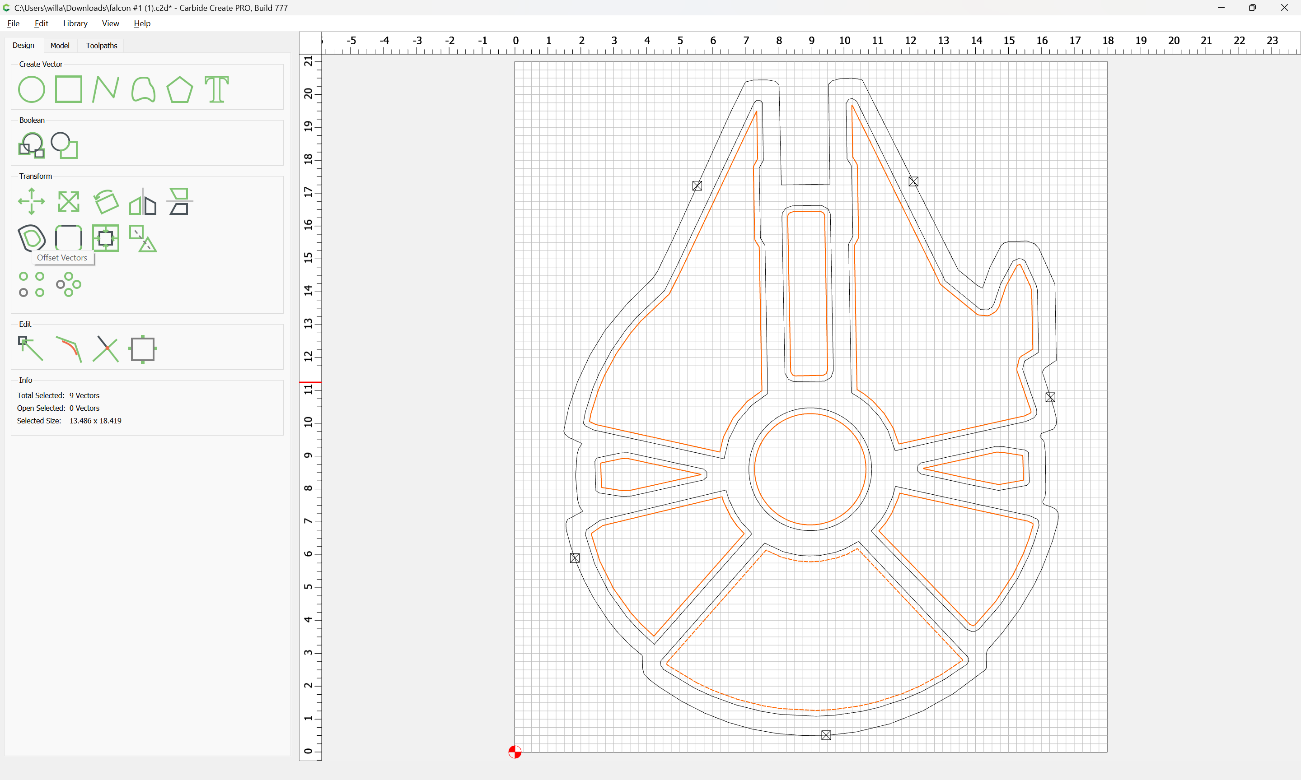Choose the Polyline drawing tool
This screenshot has width=1301, height=780.
105,89
